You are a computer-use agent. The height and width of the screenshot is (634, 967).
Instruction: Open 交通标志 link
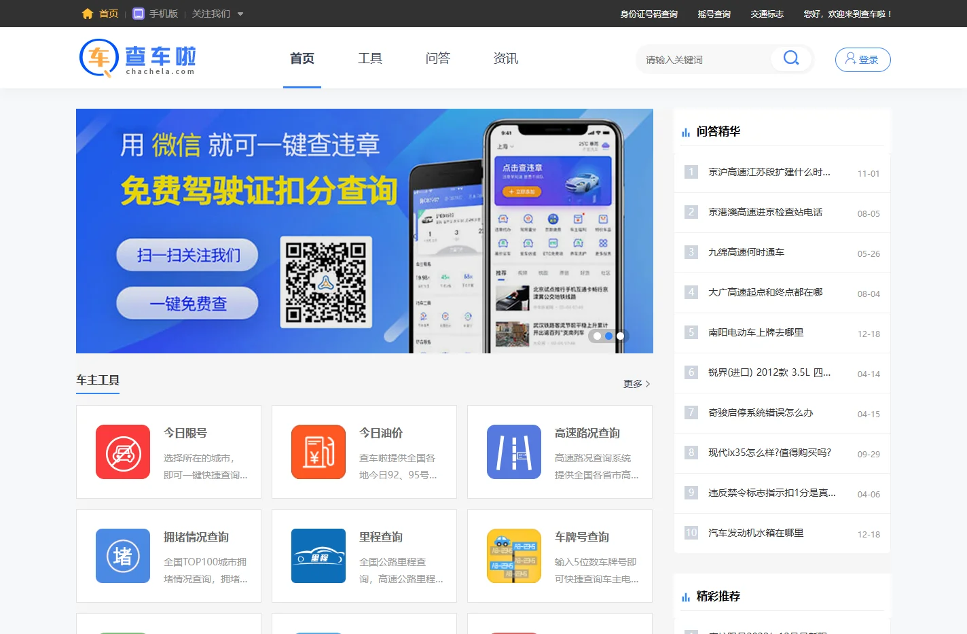tap(767, 14)
